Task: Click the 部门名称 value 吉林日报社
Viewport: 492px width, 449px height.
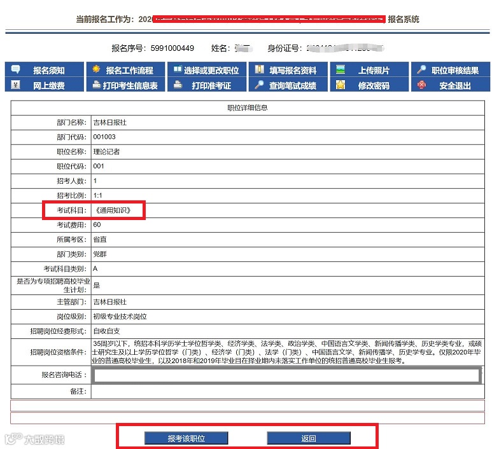Action: (110, 122)
